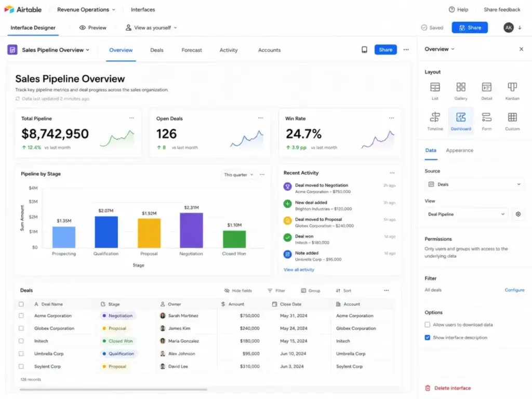Click Interfaces in the top navigation

[143, 9]
